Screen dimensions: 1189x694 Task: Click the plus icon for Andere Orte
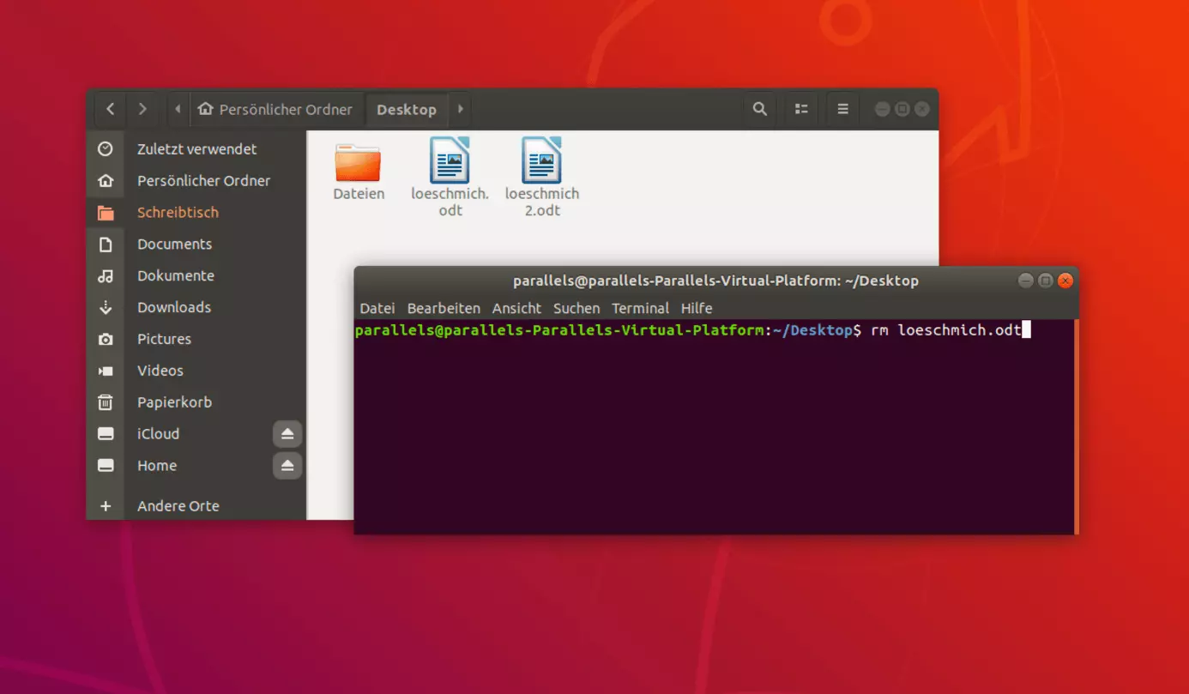106,506
